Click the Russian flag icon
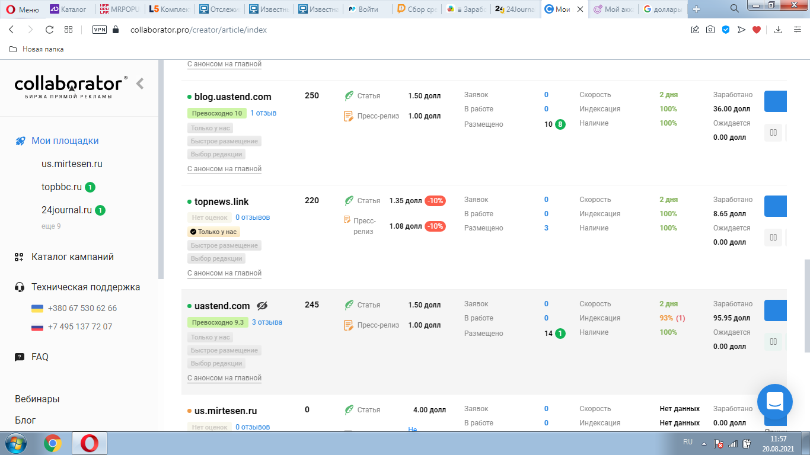810x455 pixels. click(37, 327)
